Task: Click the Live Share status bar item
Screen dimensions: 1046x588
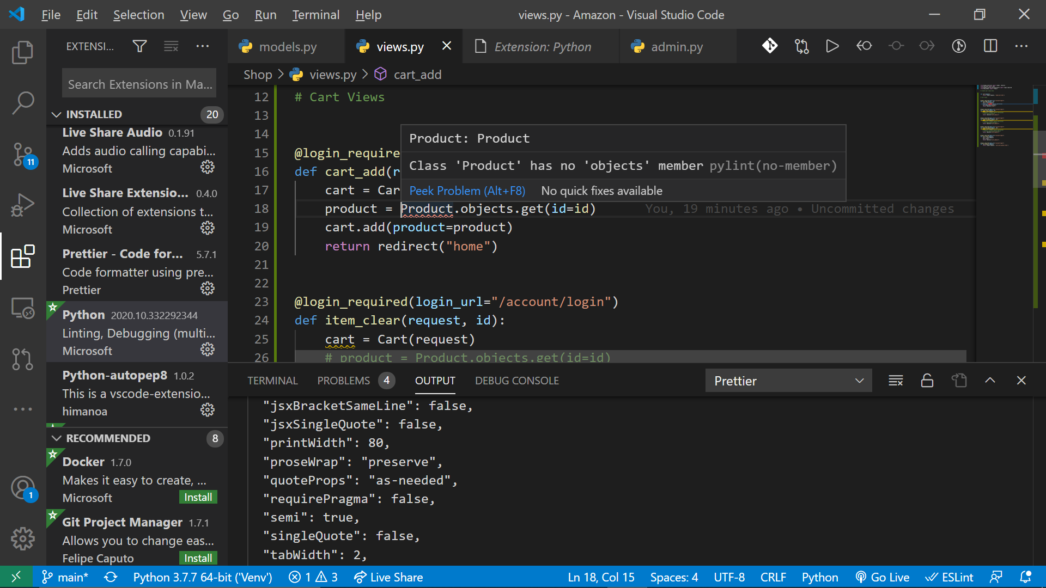Action: click(388, 577)
